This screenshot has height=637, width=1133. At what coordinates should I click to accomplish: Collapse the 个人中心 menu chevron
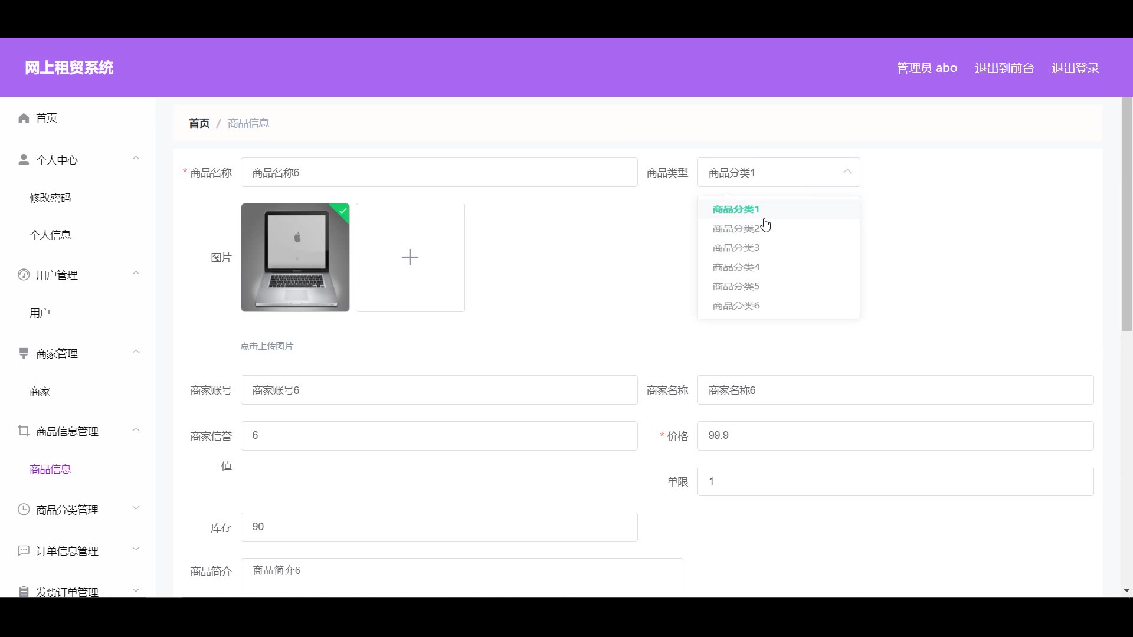point(136,158)
